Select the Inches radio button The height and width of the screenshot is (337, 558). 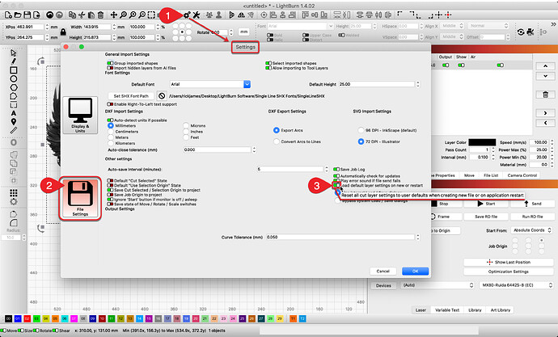tap(186, 132)
